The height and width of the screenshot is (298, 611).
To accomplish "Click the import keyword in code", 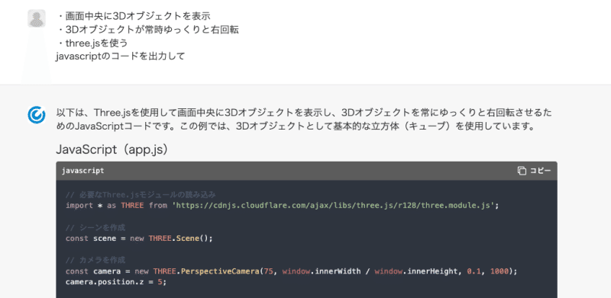I will pos(79,205).
